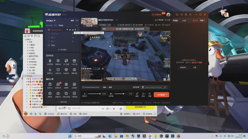248x139 pixels.
Task: Open Steam from the Windows taskbar
Action: click(x=133, y=136)
